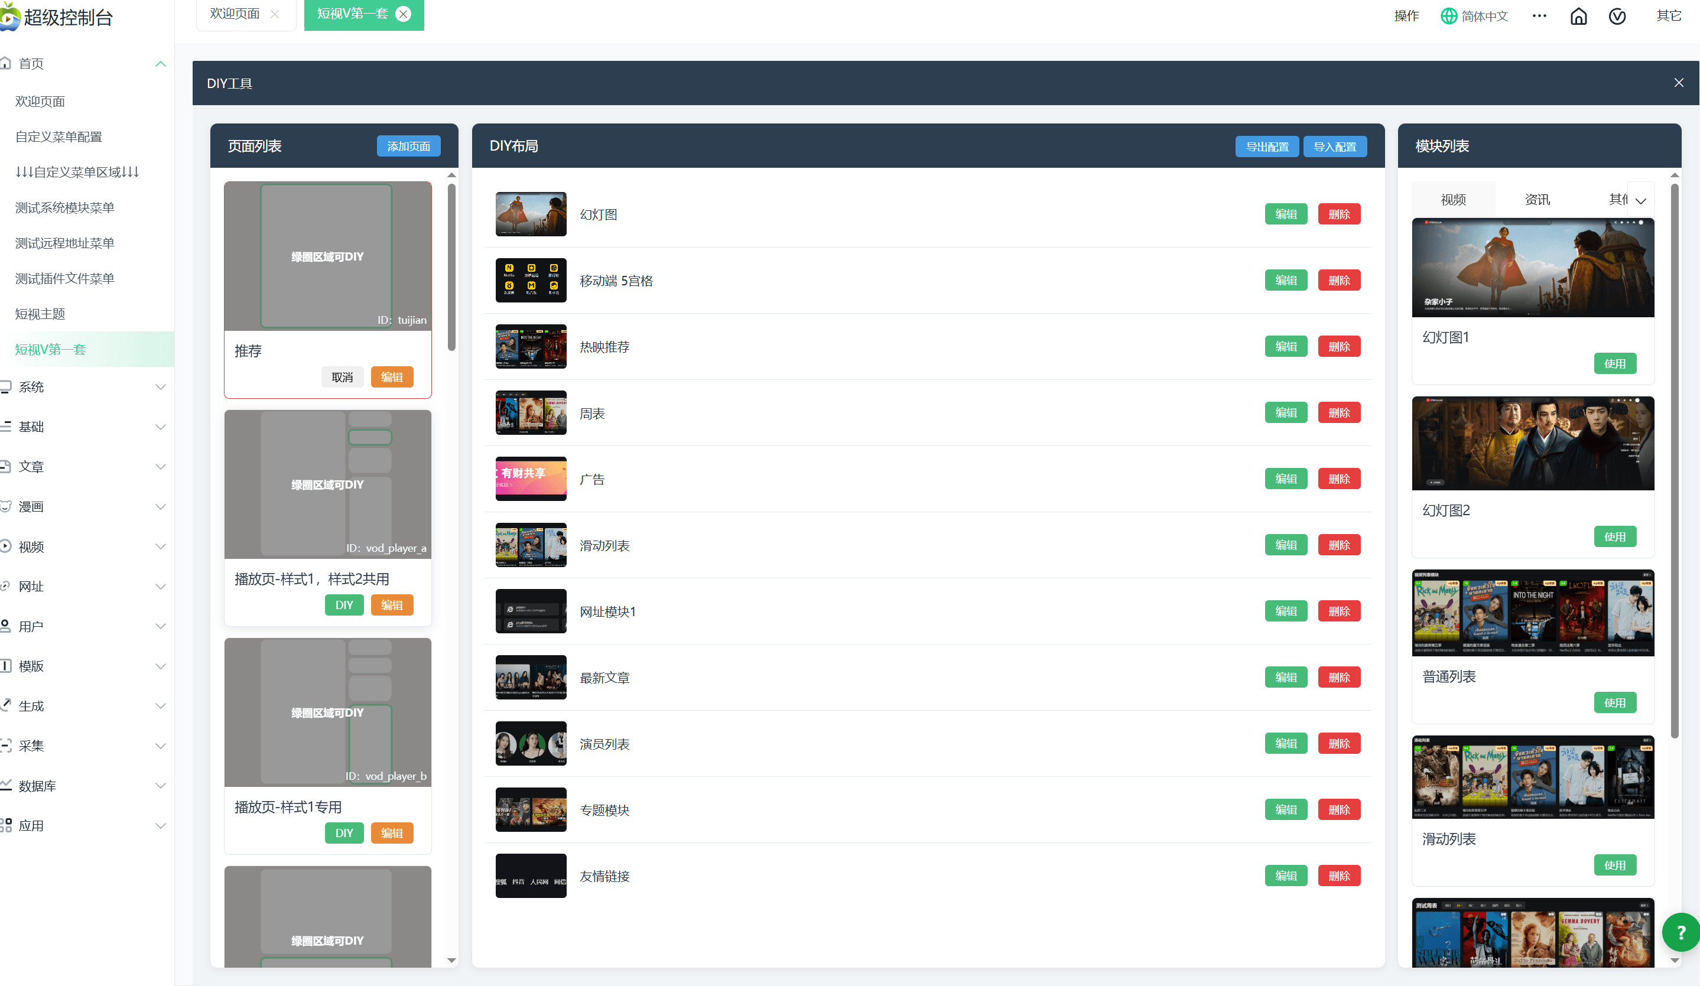
Task: Select the 滑动列表 module preview image
Action: tap(1533, 777)
